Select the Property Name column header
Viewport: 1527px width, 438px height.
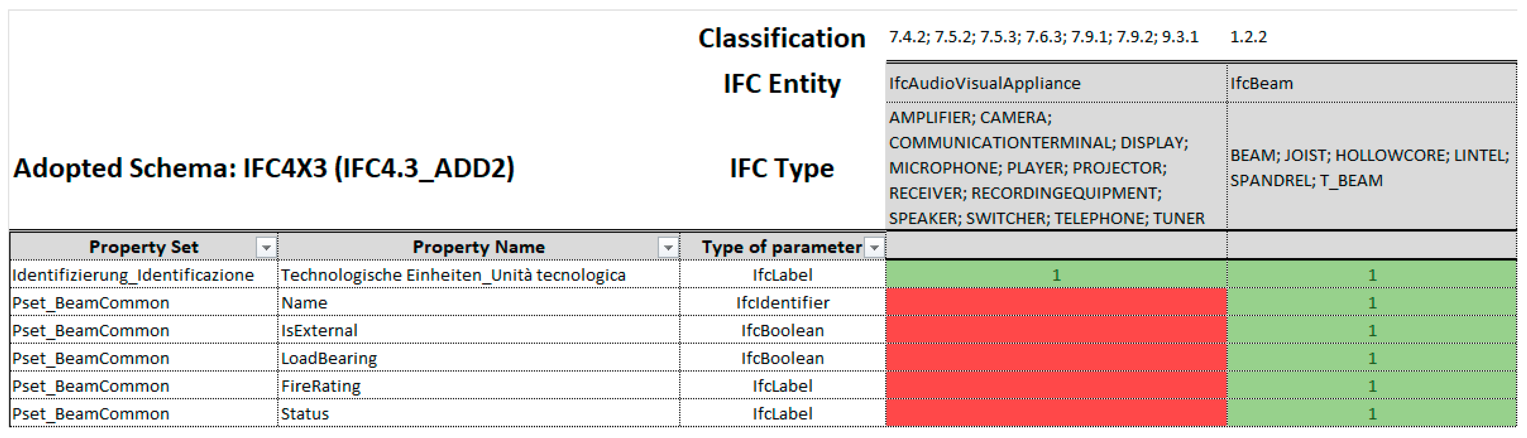pos(478,247)
